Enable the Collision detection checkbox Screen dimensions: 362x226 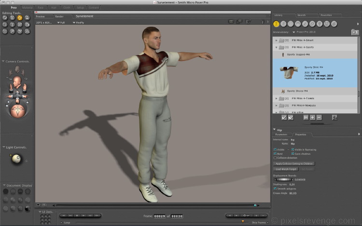pos(275,158)
